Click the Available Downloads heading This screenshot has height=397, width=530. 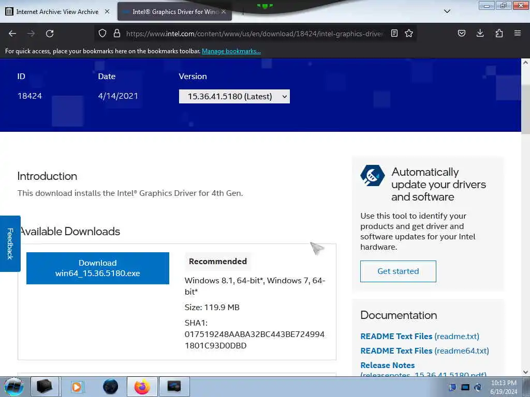(x=70, y=231)
